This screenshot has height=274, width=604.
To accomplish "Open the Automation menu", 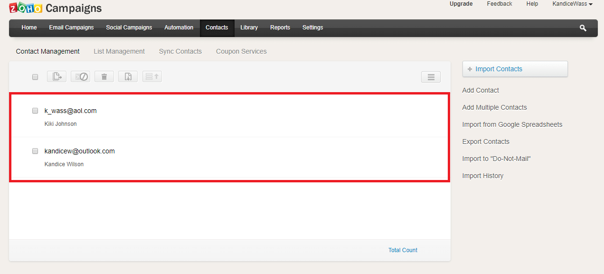I will [179, 28].
